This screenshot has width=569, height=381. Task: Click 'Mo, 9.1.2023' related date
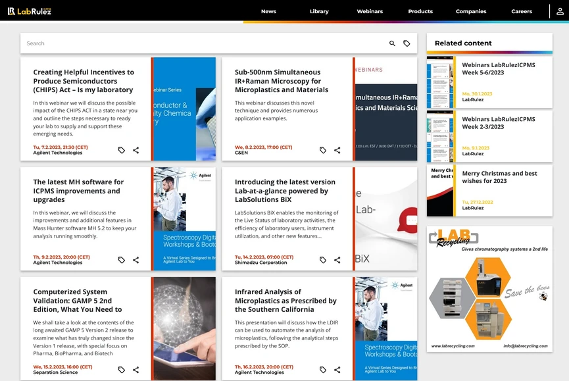tap(476, 148)
